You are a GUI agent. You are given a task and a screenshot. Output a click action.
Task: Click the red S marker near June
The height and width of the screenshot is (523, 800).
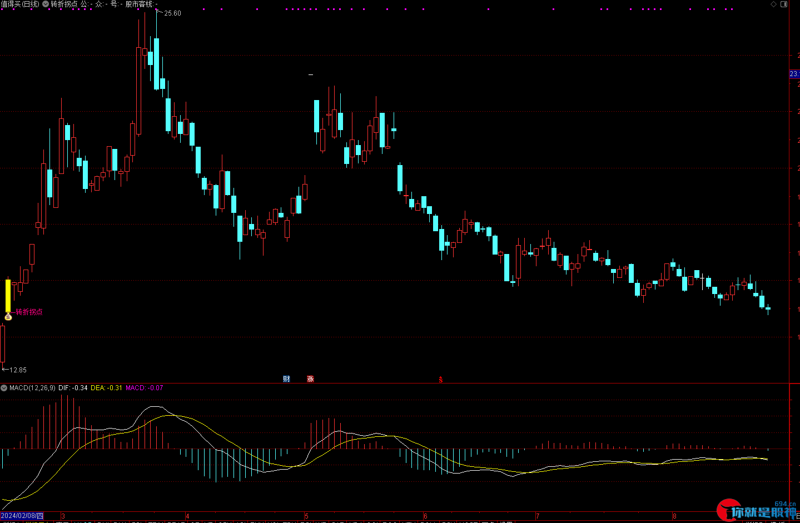tap(441, 380)
